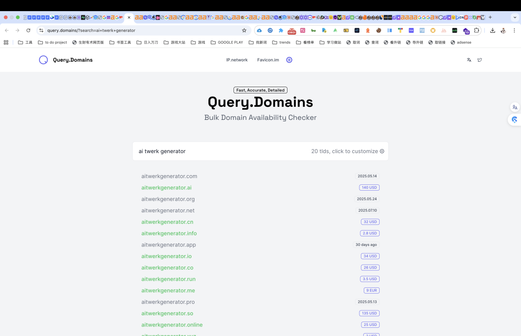The image size is (521, 336).
Task: Open a new browser tab with plus
Action: point(490,17)
